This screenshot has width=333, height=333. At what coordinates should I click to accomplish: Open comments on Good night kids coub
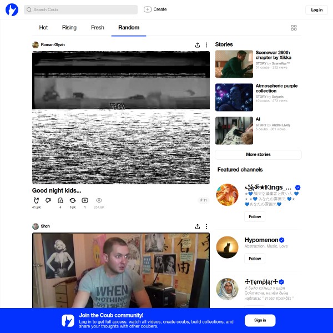point(60,200)
